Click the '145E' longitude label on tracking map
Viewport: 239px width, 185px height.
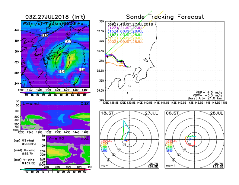coord(224,103)
